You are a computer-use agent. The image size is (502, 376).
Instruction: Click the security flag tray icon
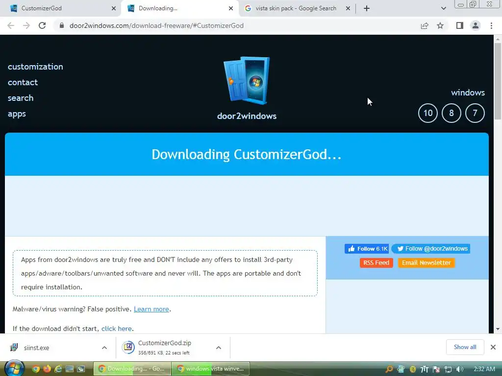point(436,369)
